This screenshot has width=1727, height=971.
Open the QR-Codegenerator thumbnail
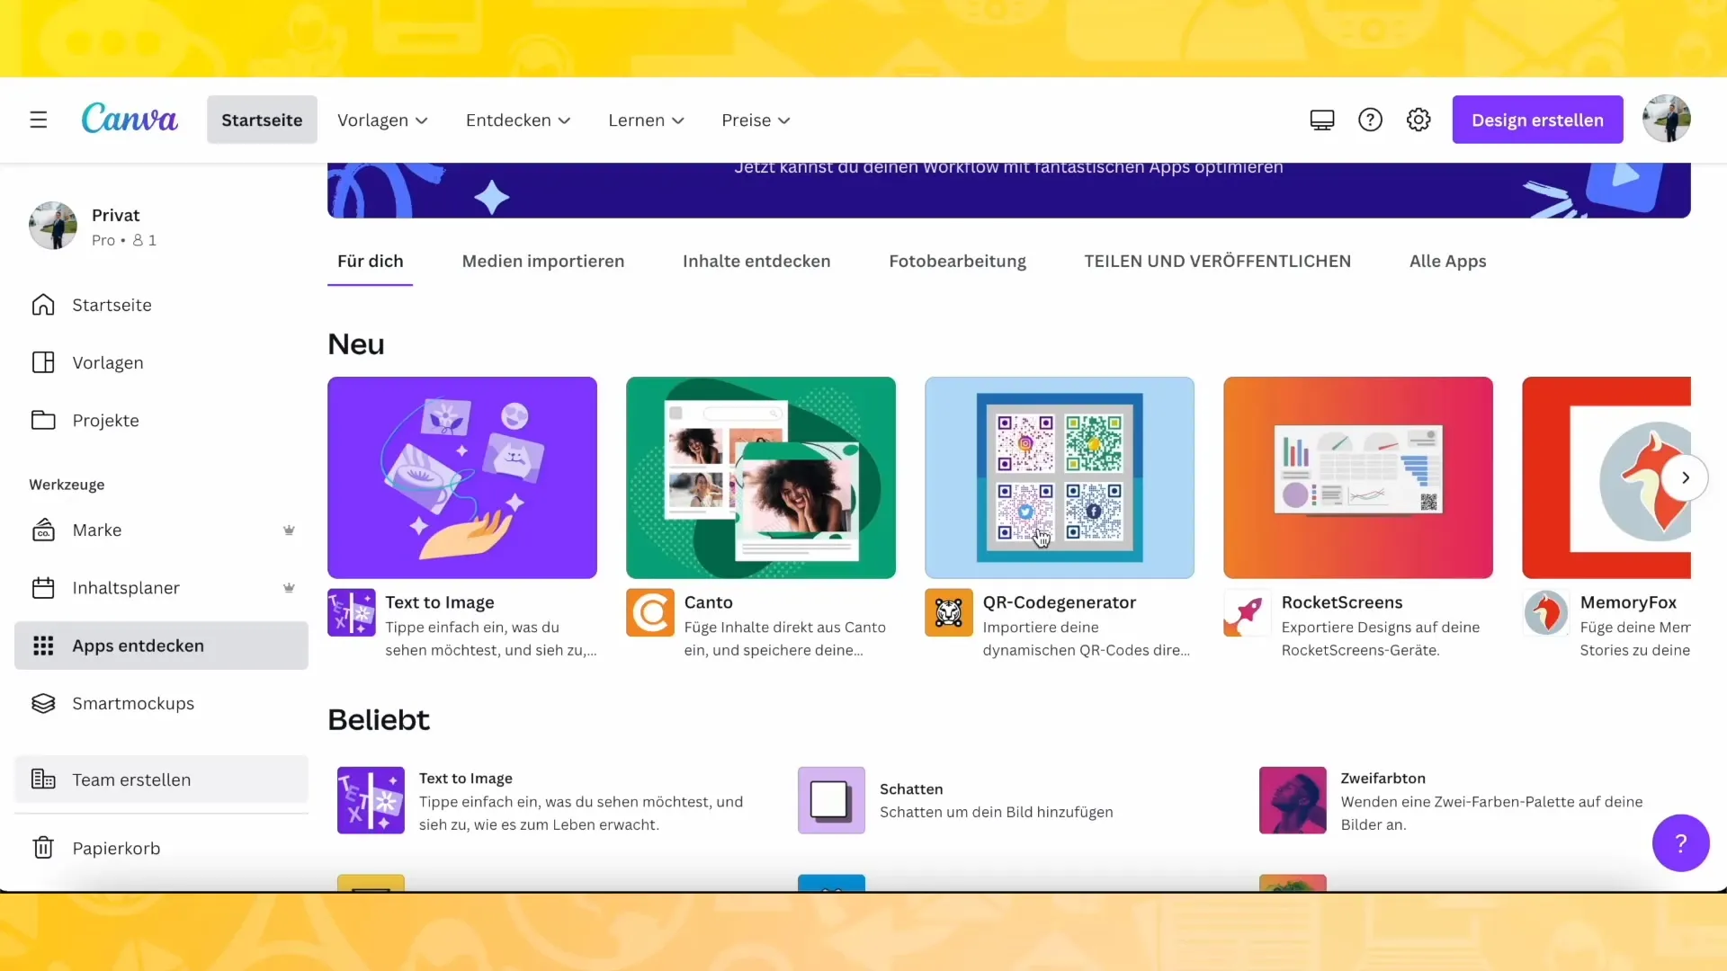1060,477
